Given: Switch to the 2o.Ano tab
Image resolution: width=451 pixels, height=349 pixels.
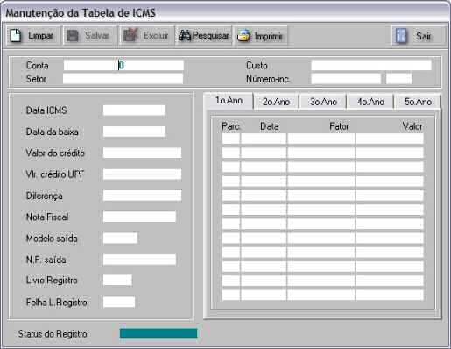Looking at the screenshot, I should [x=276, y=102].
